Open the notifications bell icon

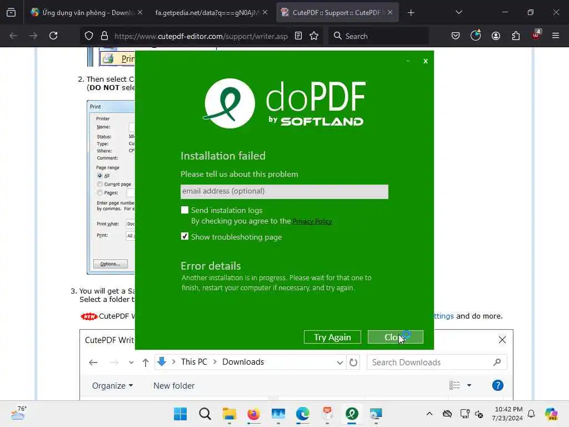531,414
